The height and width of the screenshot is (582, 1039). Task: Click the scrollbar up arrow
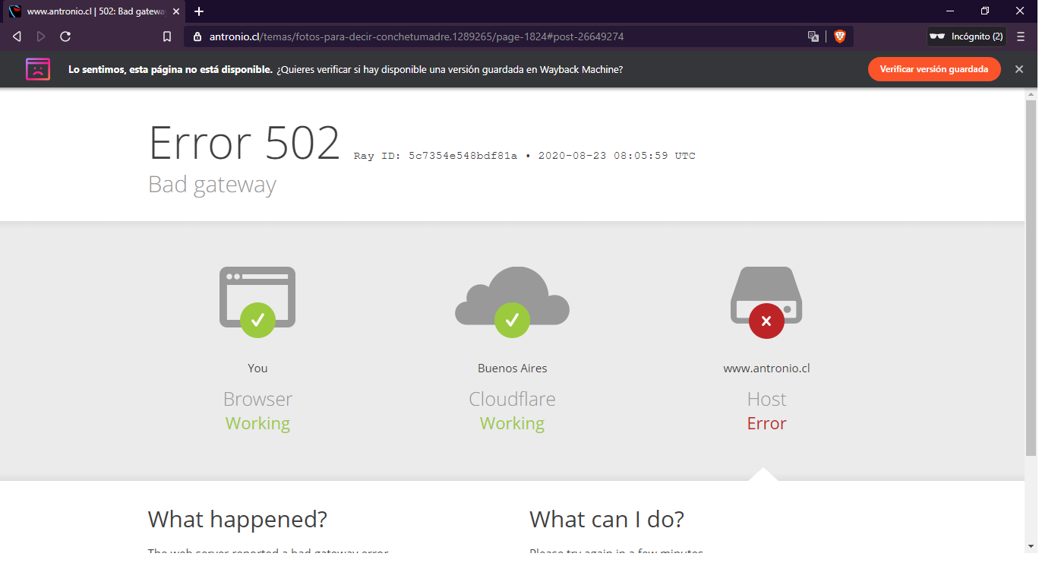[x=1031, y=94]
